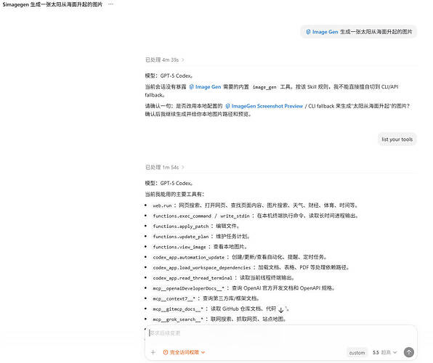The image size is (433, 363).
Task: Expand the processed 4m 39s details
Action: (x=165, y=60)
